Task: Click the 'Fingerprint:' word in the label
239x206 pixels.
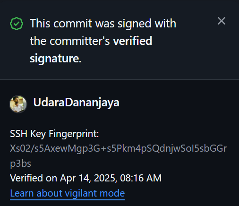Action: [74, 134]
